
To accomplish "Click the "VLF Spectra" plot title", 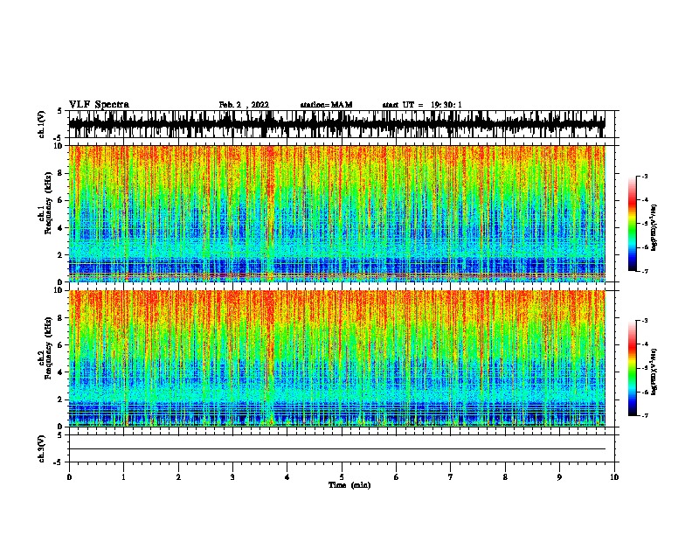I will [99, 105].
